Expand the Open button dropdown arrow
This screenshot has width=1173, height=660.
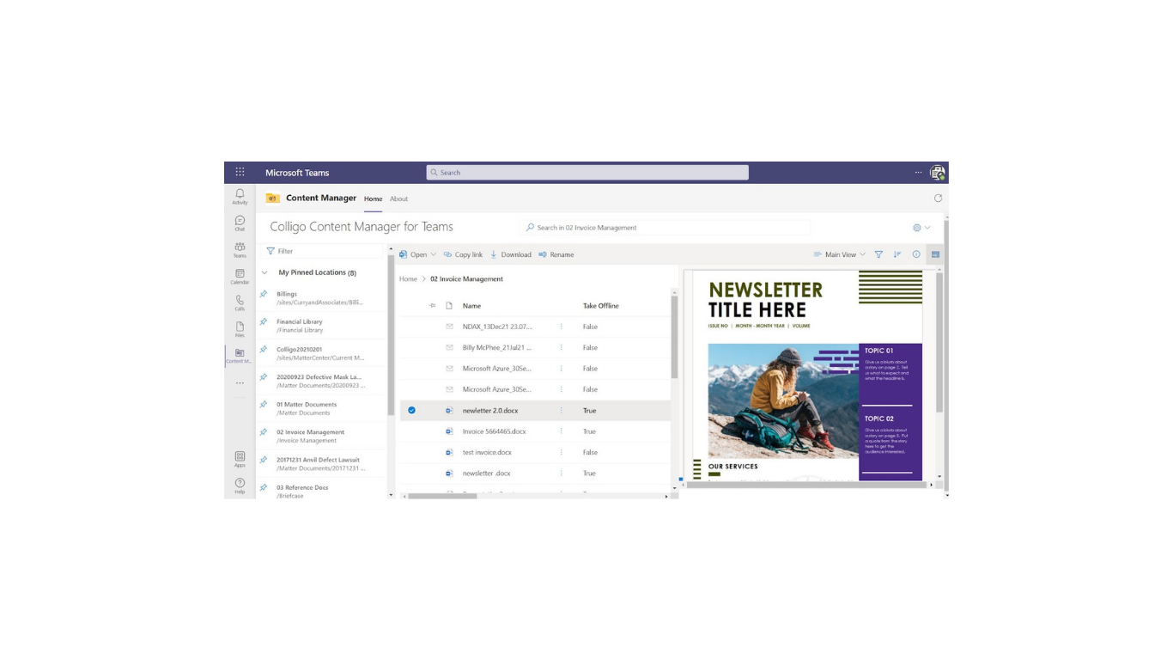434,254
